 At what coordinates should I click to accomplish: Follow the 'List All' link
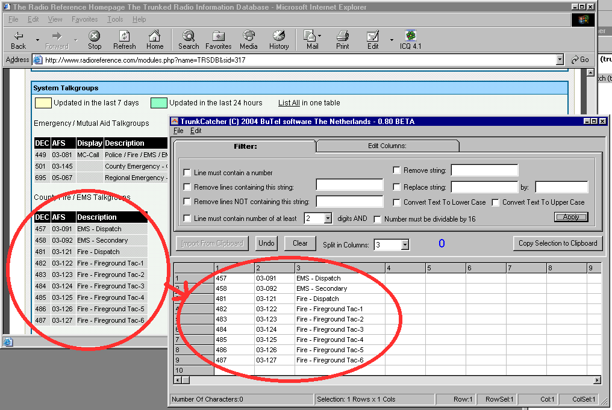[x=289, y=103]
